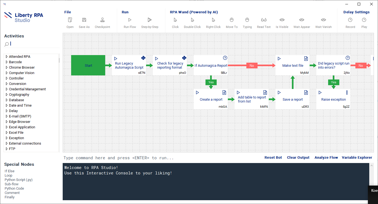The height and width of the screenshot is (204, 378).
Task: Click the Checkpoint stamp icon
Action: (102, 20)
